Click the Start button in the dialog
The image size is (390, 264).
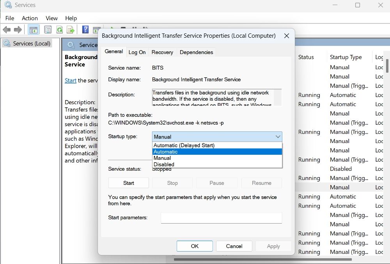pyautogui.click(x=129, y=183)
